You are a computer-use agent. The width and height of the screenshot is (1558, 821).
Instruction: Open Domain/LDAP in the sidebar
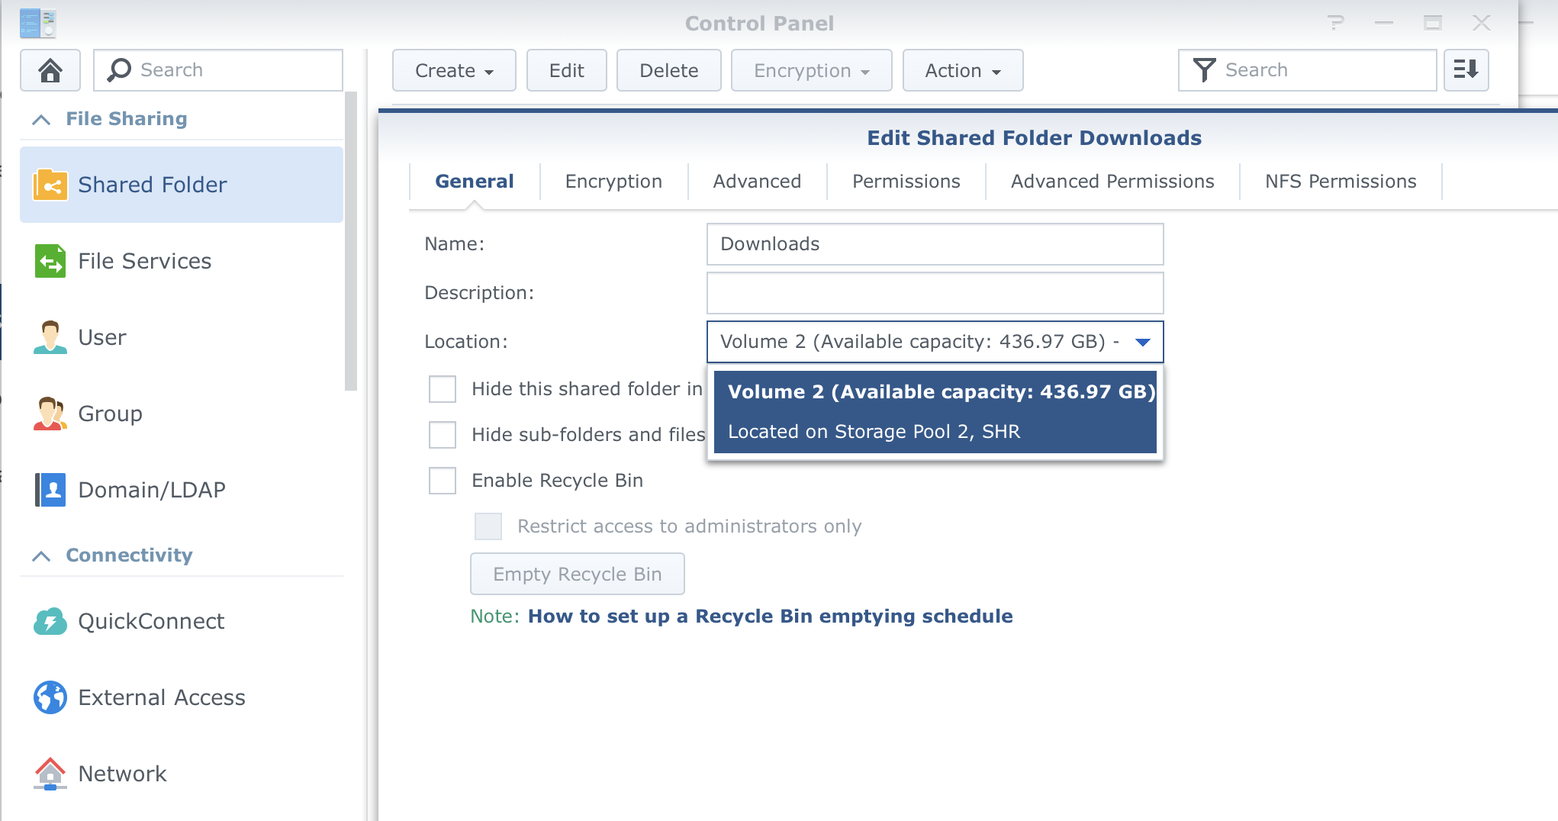pos(182,490)
